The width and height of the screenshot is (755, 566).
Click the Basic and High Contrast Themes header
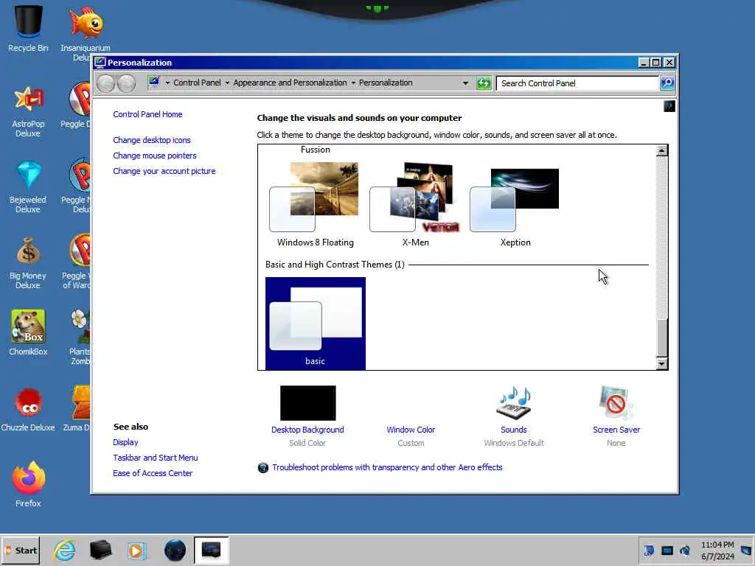tap(335, 265)
